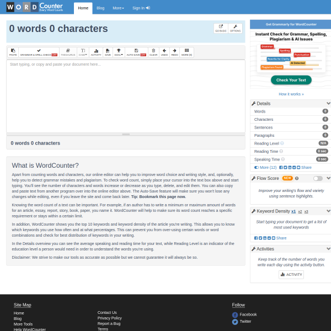Open the Case dropdown

click(83, 52)
